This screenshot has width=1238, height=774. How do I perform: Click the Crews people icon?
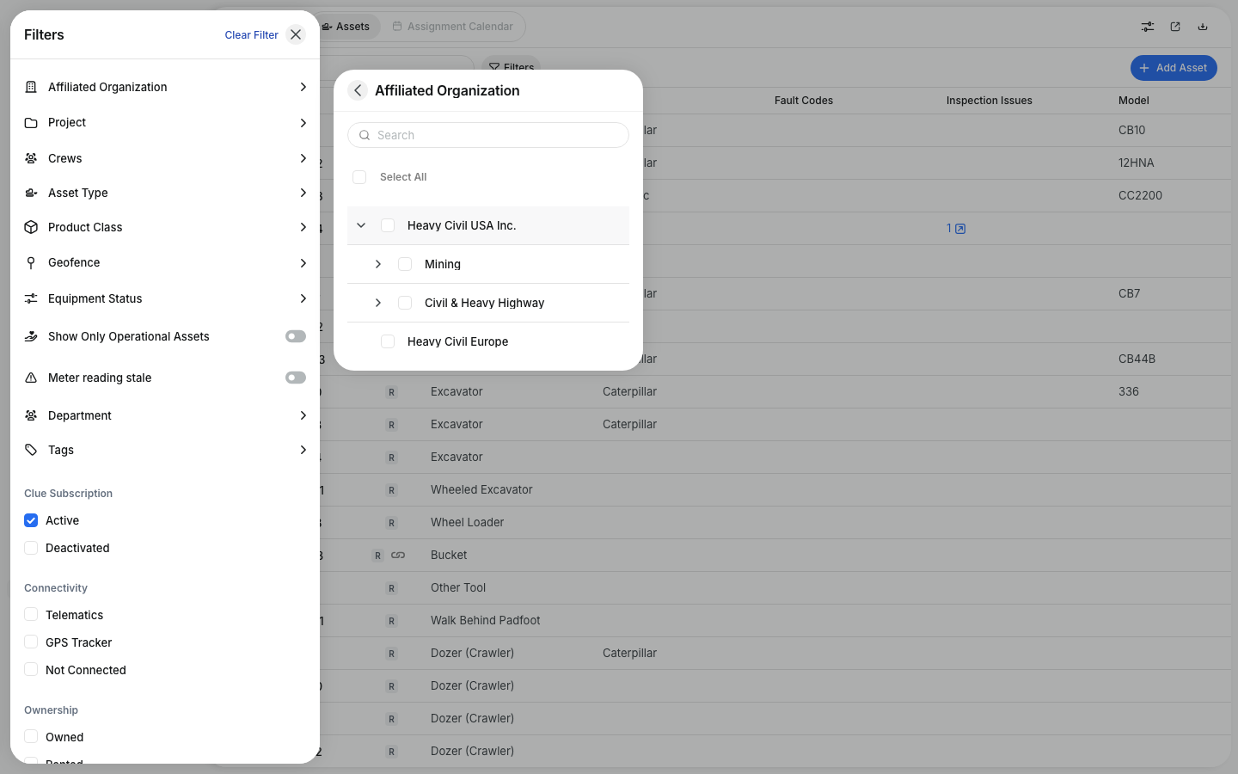(x=31, y=158)
